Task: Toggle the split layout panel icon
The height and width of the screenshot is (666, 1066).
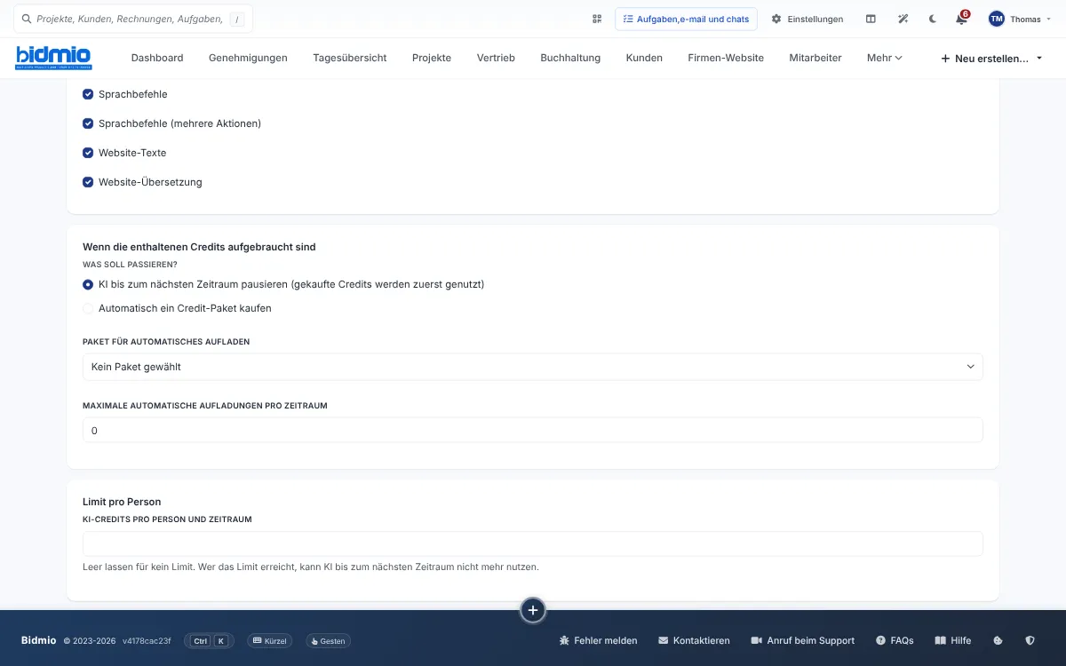Action: (871, 19)
